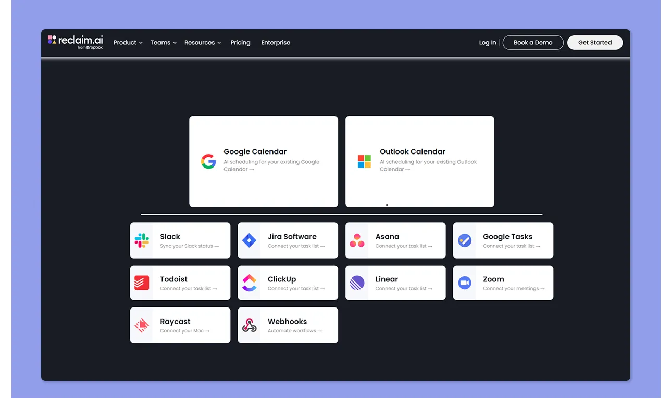Screen dimensions: 671x410
Task: Click the Google Tasks logo icon
Action: pos(465,240)
